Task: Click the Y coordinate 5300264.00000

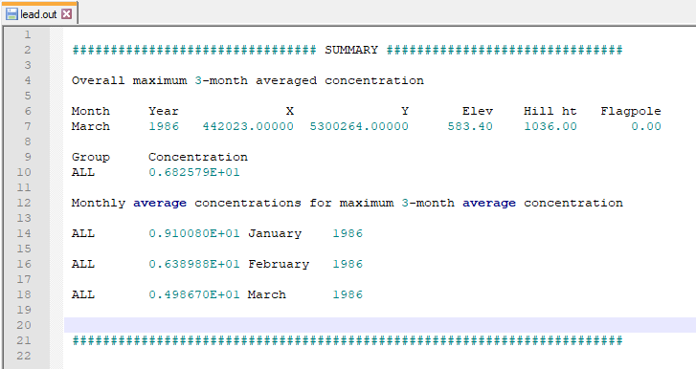Action: [359, 127]
